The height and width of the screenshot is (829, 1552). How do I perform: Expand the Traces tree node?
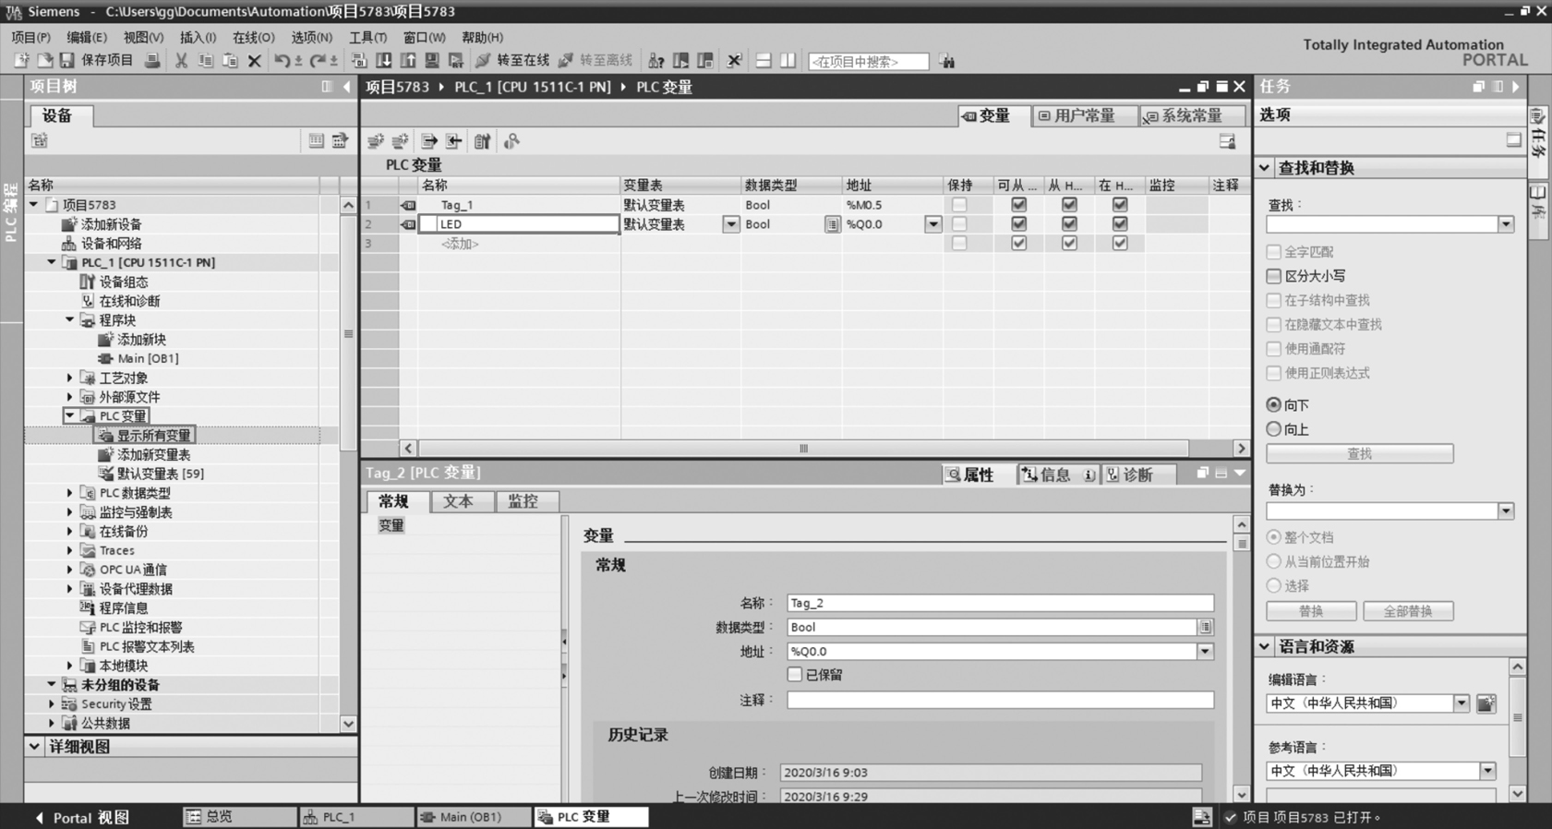(x=70, y=550)
